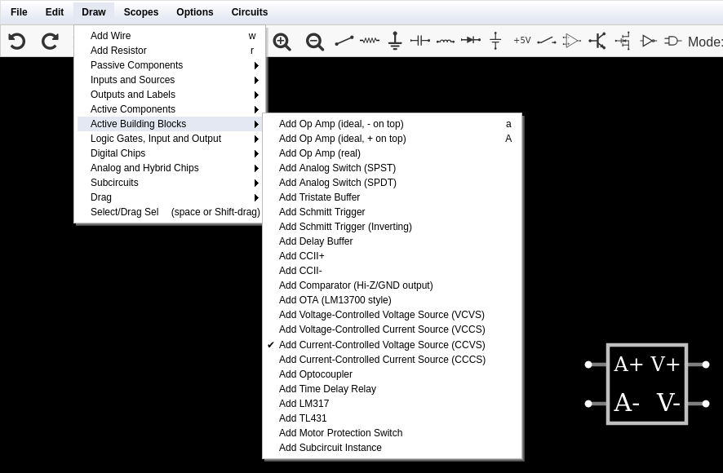Expand the Inputs and Sources submenu
723x473 pixels.
pyautogui.click(x=170, y=80)
